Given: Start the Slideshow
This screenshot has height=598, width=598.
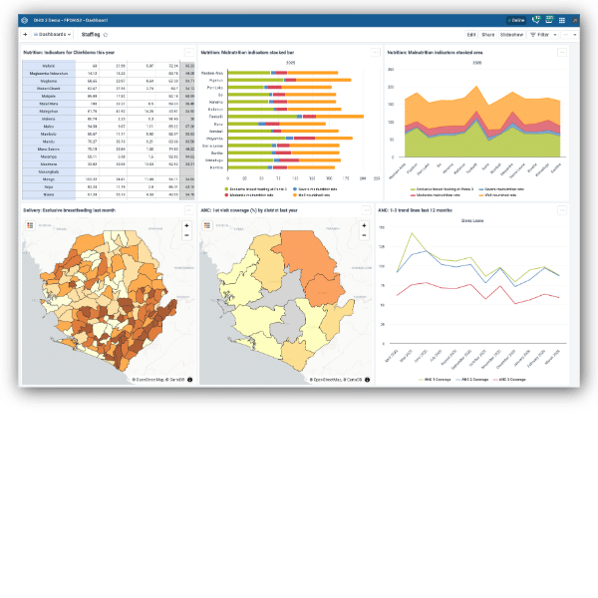Looking at the screenshot, I should coord(511,34).
